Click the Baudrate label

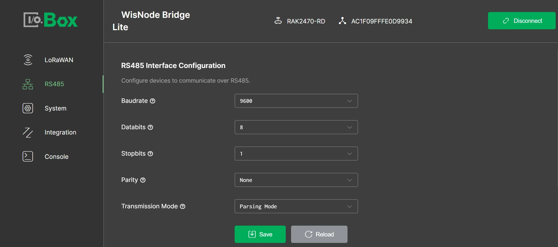135,101
